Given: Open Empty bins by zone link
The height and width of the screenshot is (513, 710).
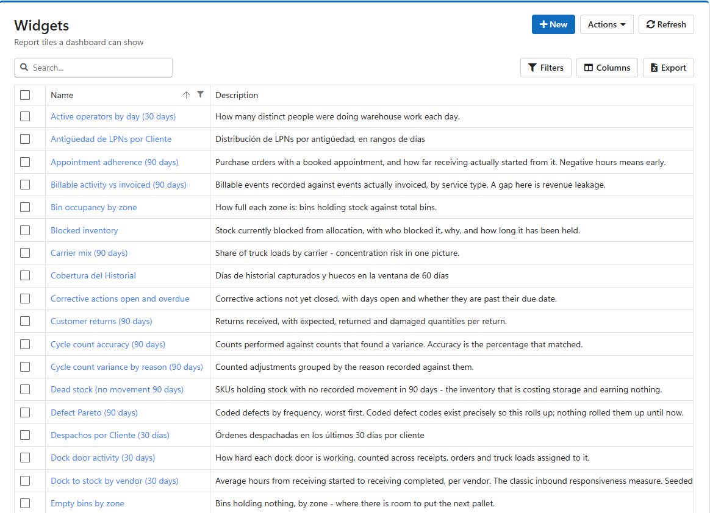Looking at the screenshot, I should pos(87,503).
